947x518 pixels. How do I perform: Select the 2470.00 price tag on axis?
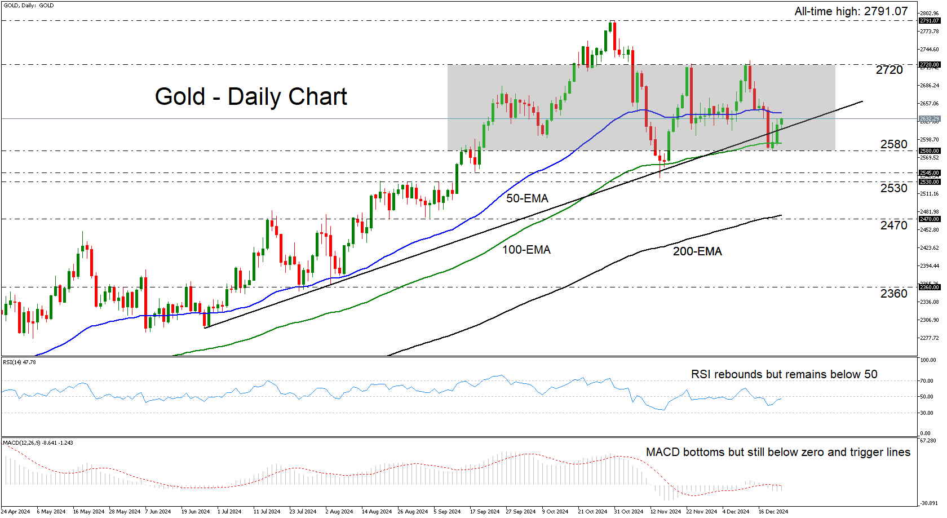tap(930, 219)
